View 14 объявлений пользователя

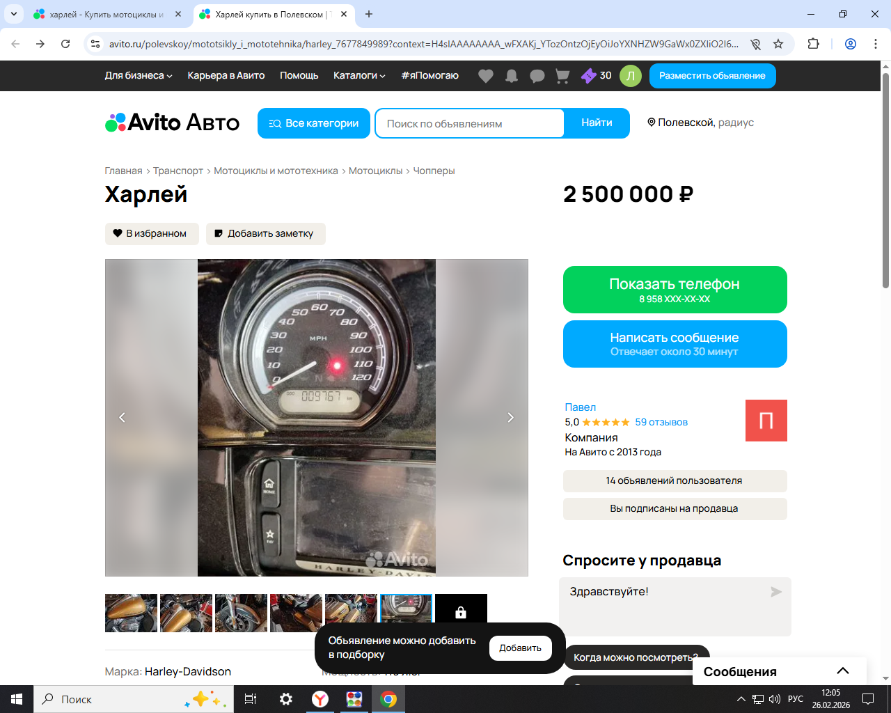(675, 481)
